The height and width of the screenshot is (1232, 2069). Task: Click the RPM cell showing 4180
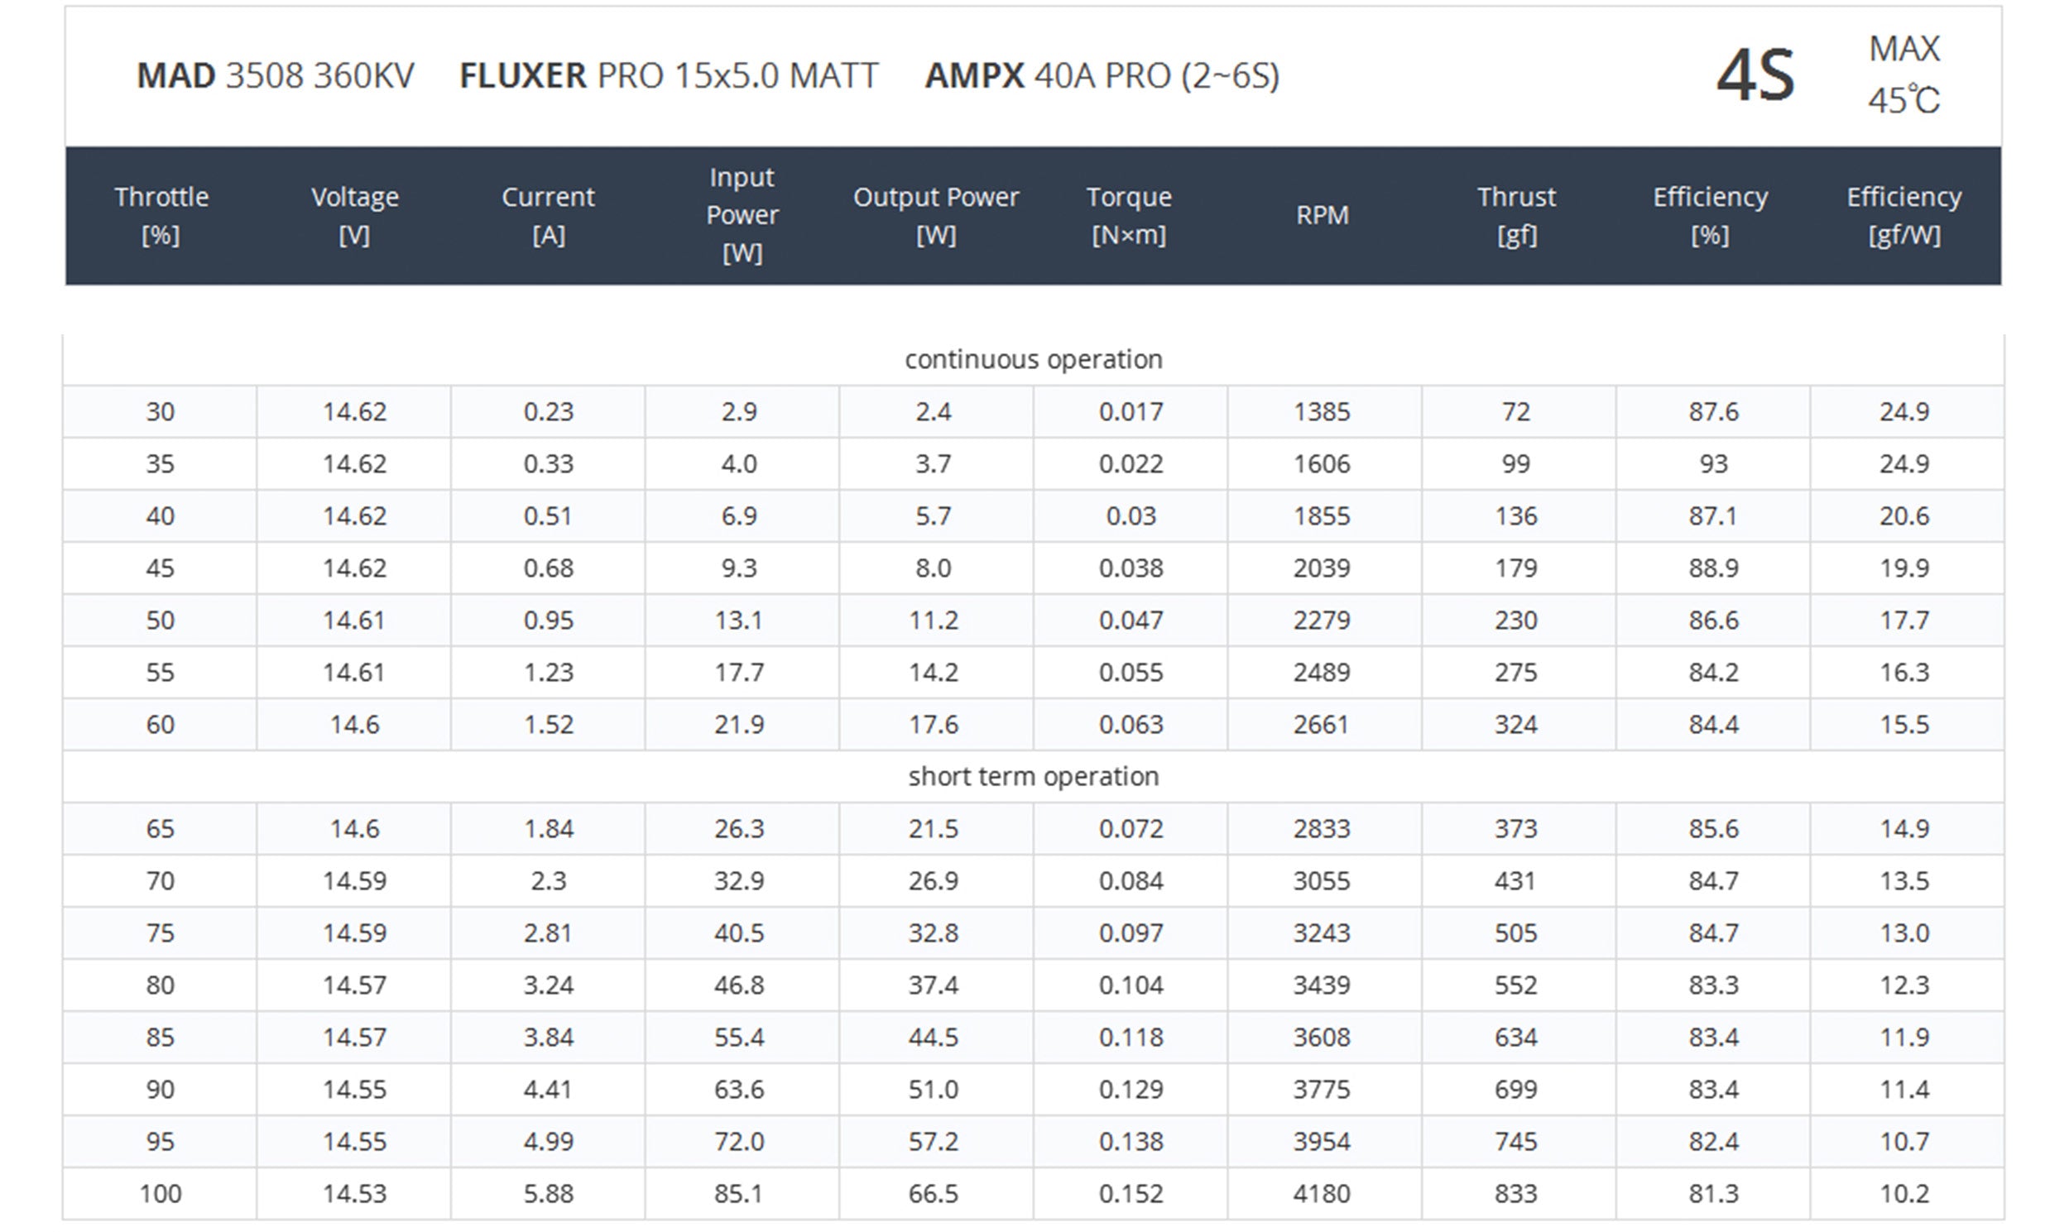coord(1323,1194)
